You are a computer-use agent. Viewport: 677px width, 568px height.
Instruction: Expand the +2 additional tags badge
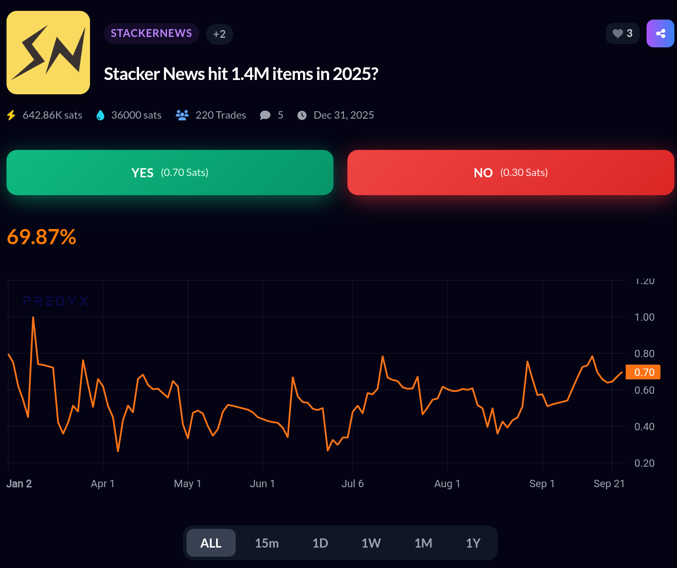coord(220,34)
